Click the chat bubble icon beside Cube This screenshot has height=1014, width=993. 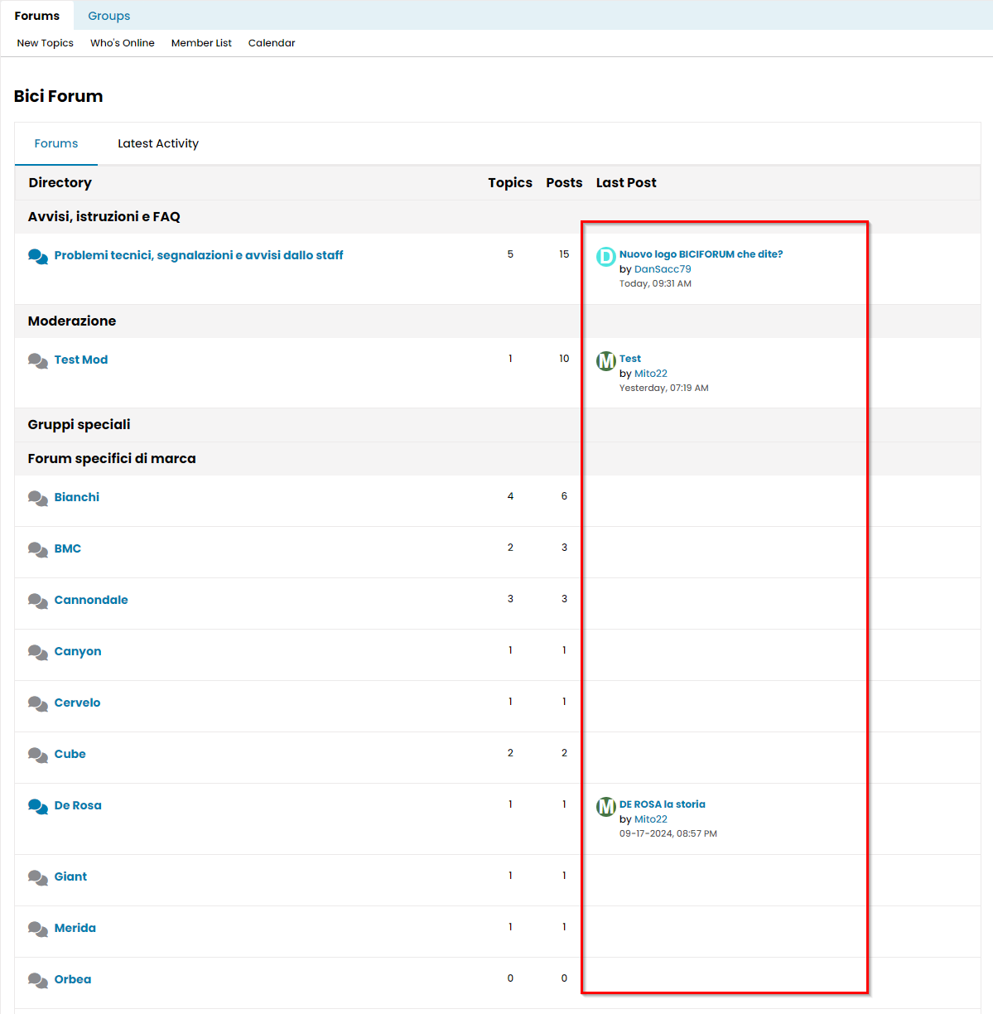[x=37, y=755]
